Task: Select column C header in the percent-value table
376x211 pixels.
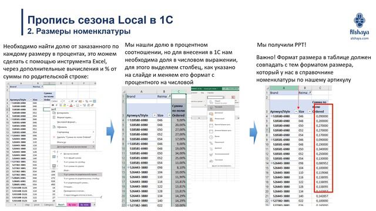Action: 179,91
